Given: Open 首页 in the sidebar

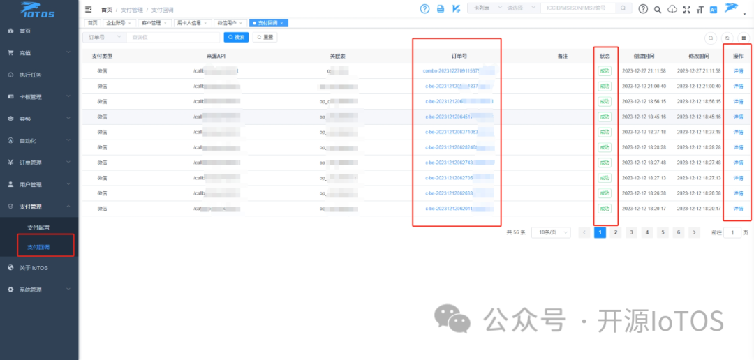Looking at the screenshot, I should [x=39, y=31].
